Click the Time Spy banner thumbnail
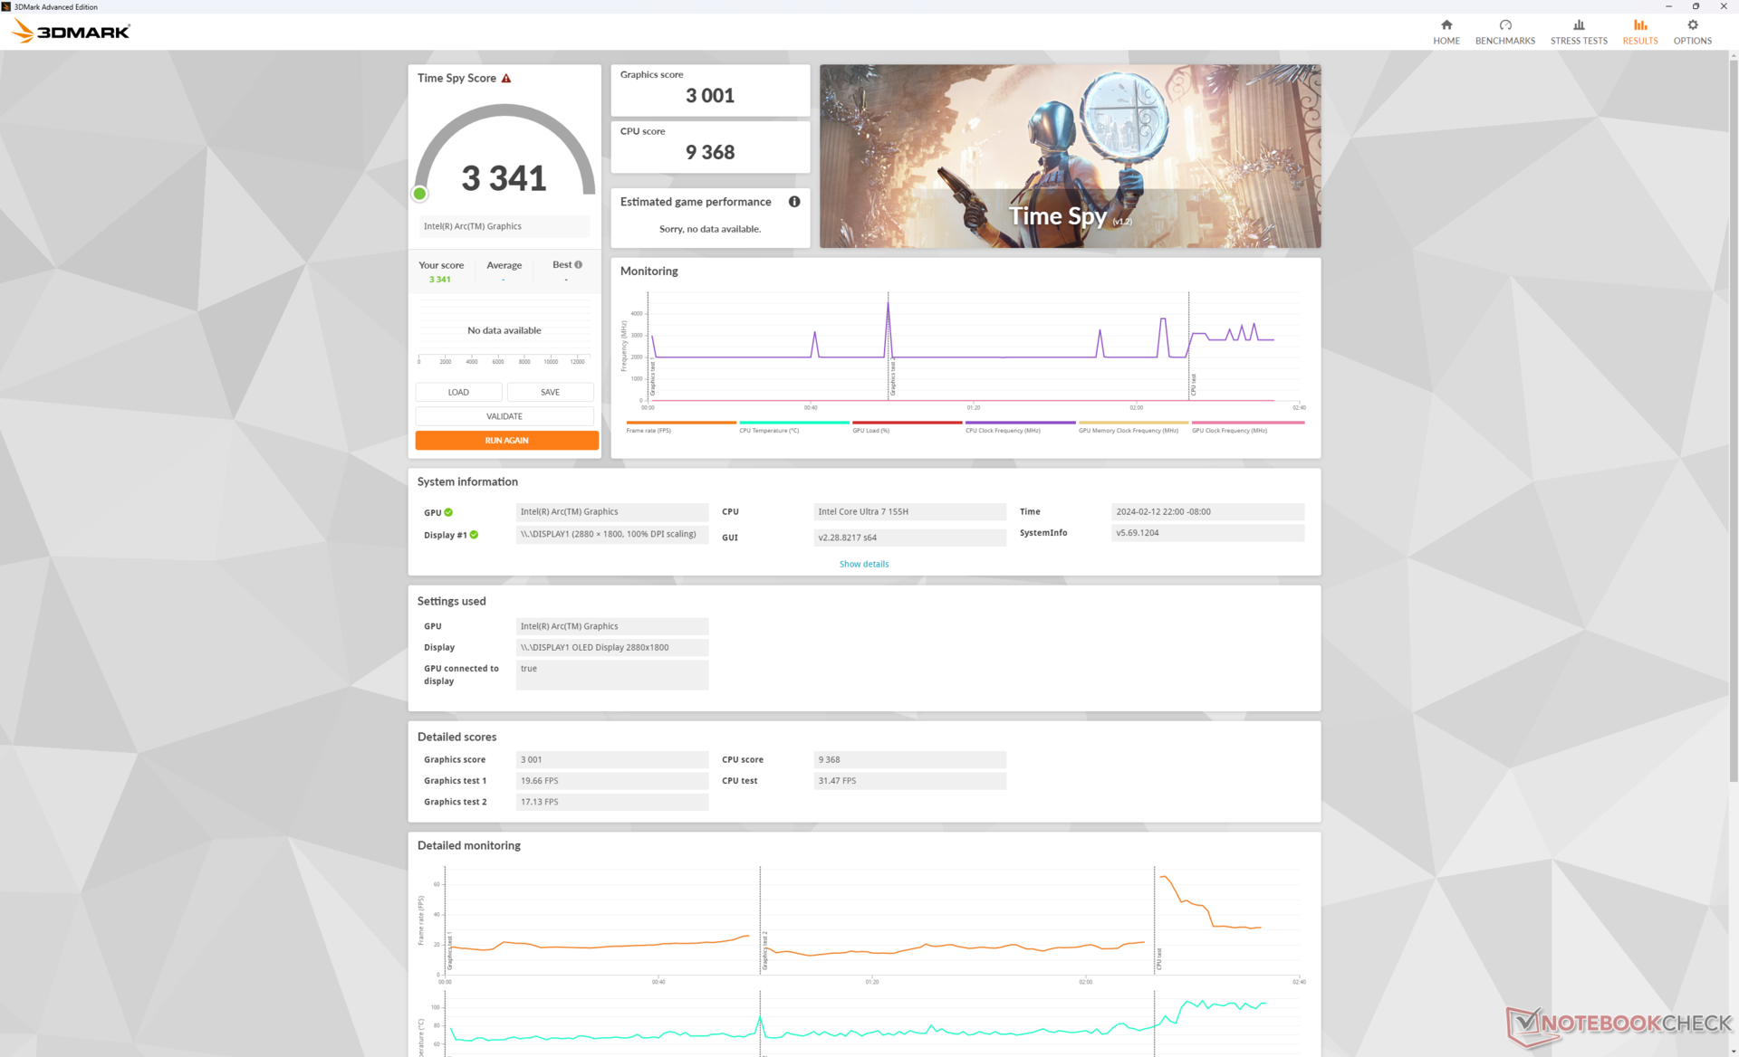Screen dimensions: 1739x1057 click(x=1070, y=156)
